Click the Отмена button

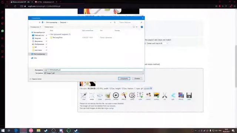(x=137, y=79)
